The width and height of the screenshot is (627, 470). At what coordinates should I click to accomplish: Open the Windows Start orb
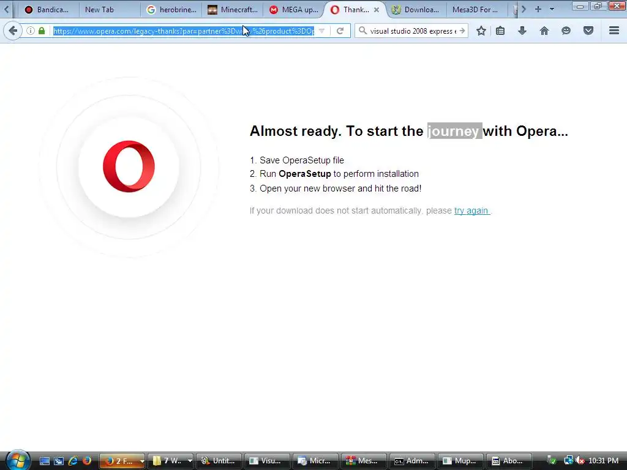tap(18, 460)
